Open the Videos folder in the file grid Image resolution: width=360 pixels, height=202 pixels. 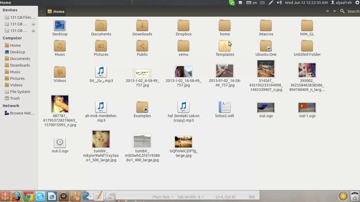[x=60, y=72]
